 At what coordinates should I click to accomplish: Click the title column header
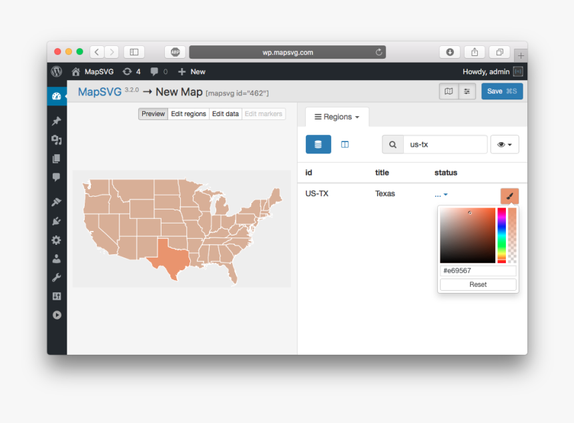click(382, 172)
